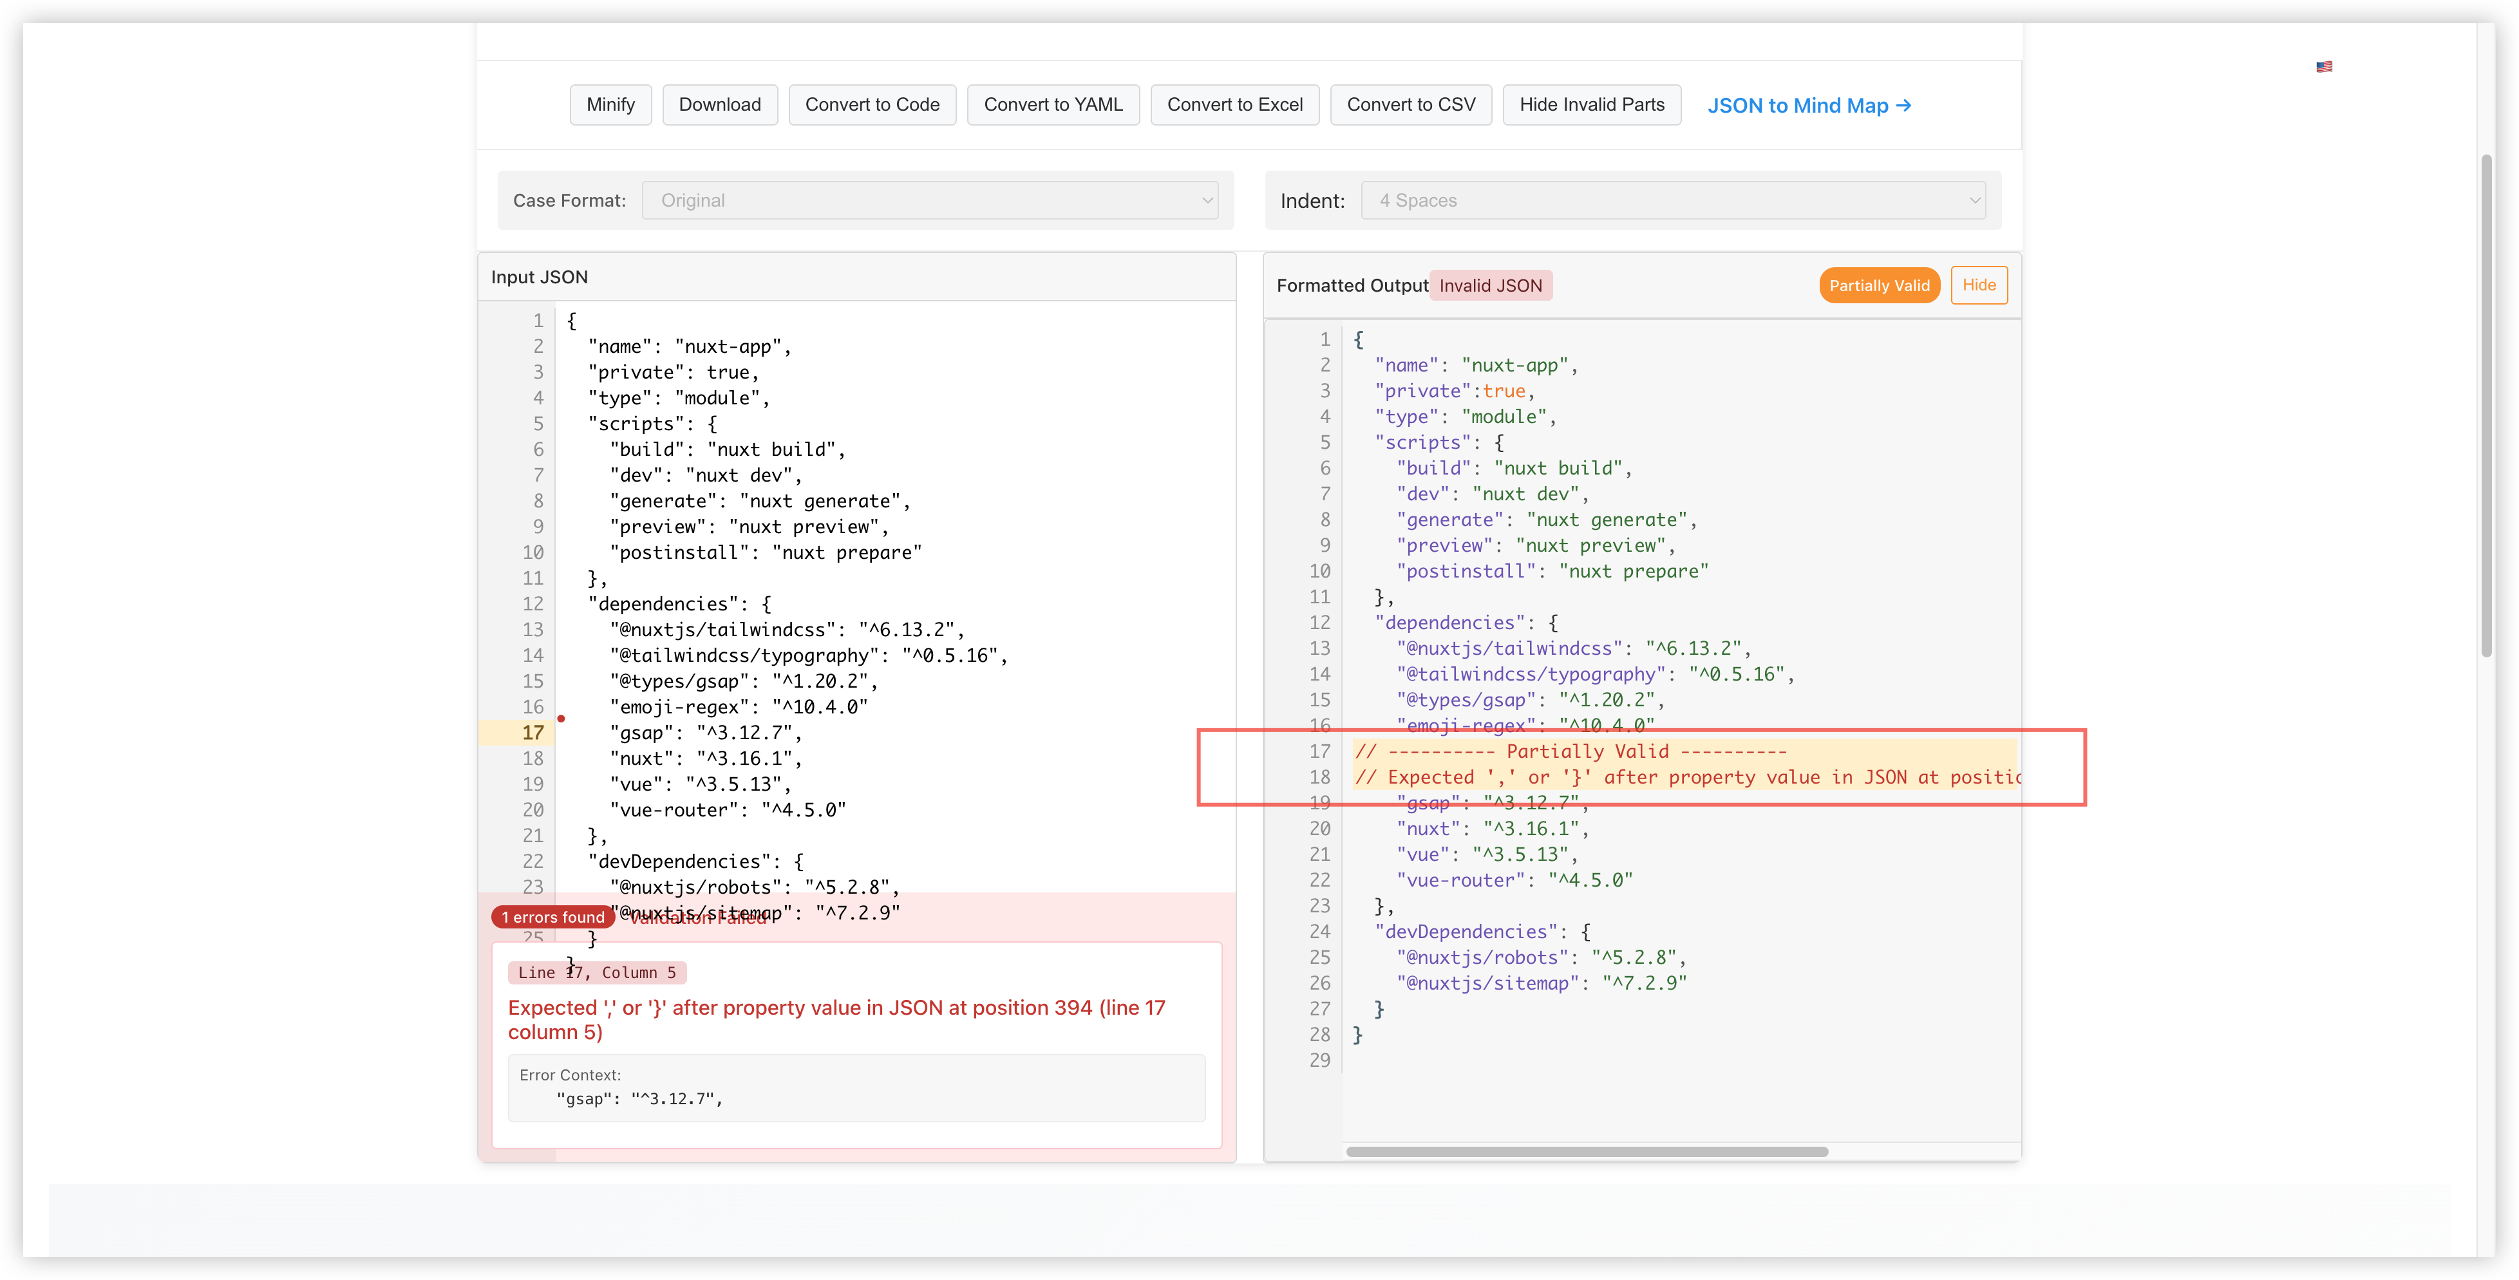This screenshot has width=2519, height=1280.
Task: Open the Case Format dropdown
Action: pyautogui.click(x=930, y=200)
